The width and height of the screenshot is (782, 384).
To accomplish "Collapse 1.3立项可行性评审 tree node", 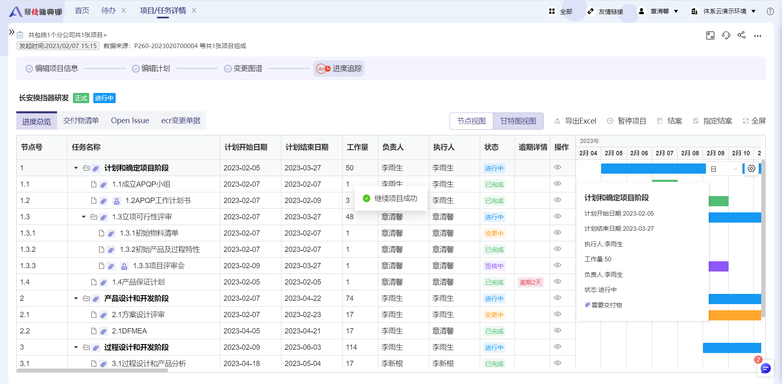I will pyautogui.click(x=83, y=217).
